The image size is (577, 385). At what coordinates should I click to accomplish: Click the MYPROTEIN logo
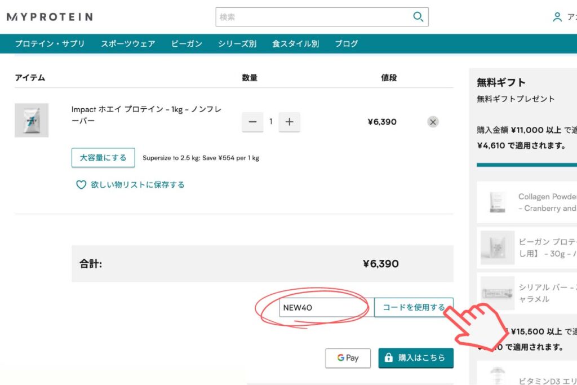(50, 17)
